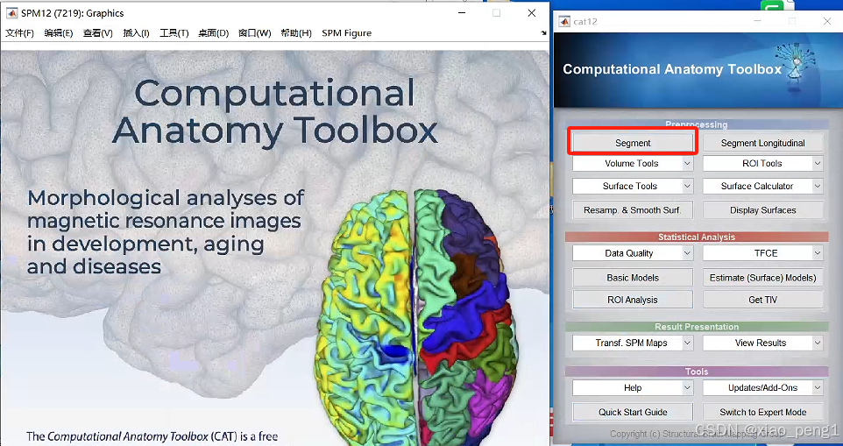Open the Quick Start Guide
Viewport: 843px width, 446px height.
pos(633,412)
